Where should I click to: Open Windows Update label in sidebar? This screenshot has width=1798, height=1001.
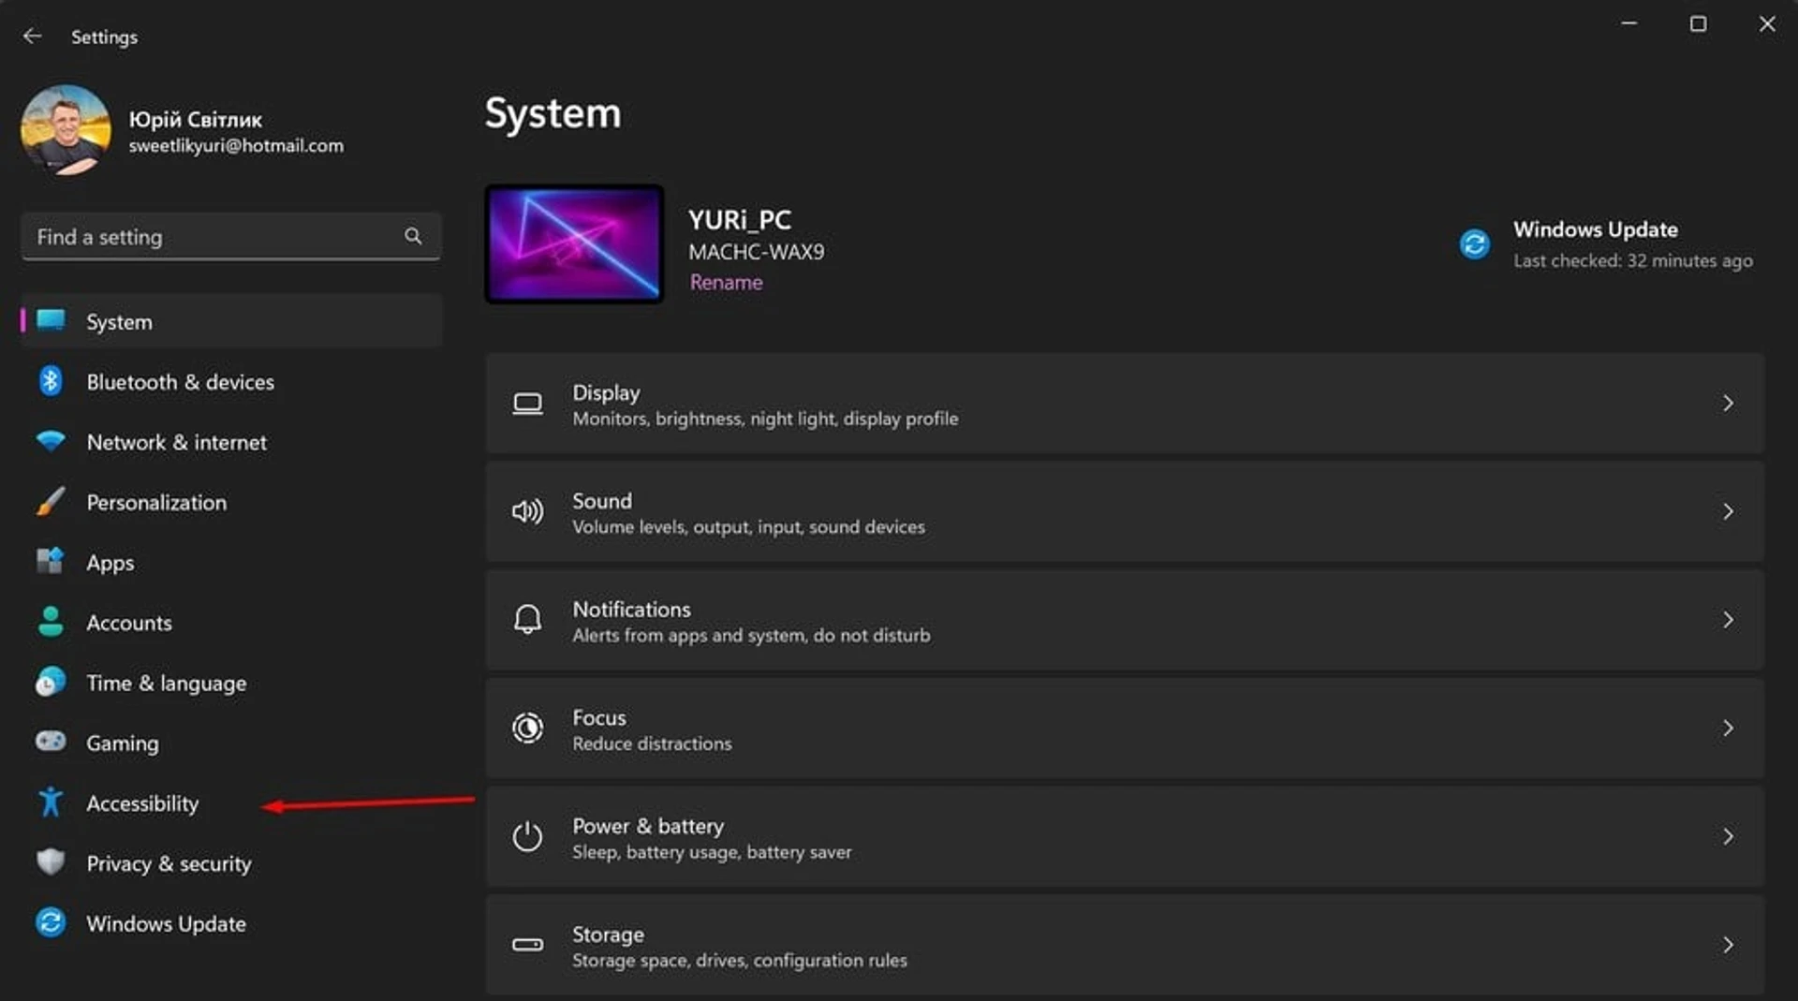point(166,923)
